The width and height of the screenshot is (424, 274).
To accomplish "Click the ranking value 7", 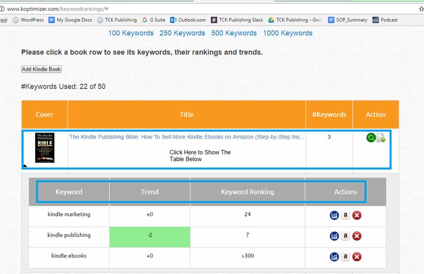I will [x=247, y=235].
